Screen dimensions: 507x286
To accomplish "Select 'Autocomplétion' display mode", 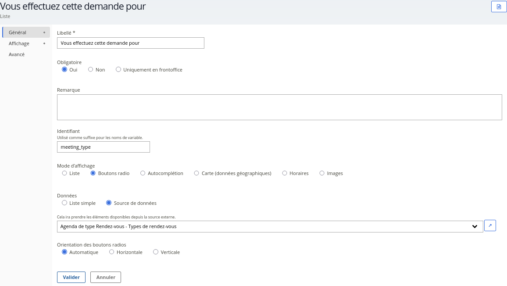I will click(x=143, y=173).
